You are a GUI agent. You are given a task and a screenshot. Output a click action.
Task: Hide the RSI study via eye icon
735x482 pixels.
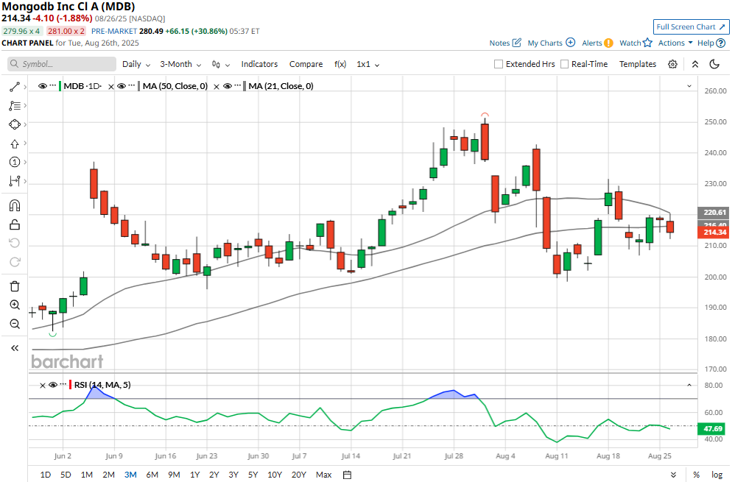53,385
